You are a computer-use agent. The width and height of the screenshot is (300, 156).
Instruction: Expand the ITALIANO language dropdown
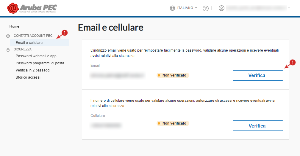(187, 8)
